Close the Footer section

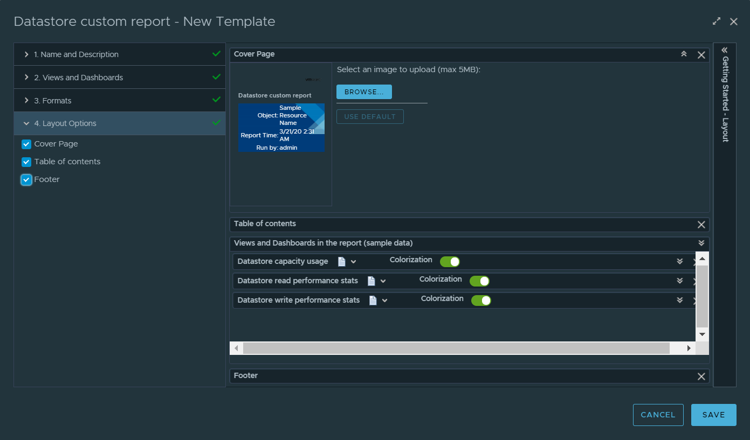coord(701,376)
